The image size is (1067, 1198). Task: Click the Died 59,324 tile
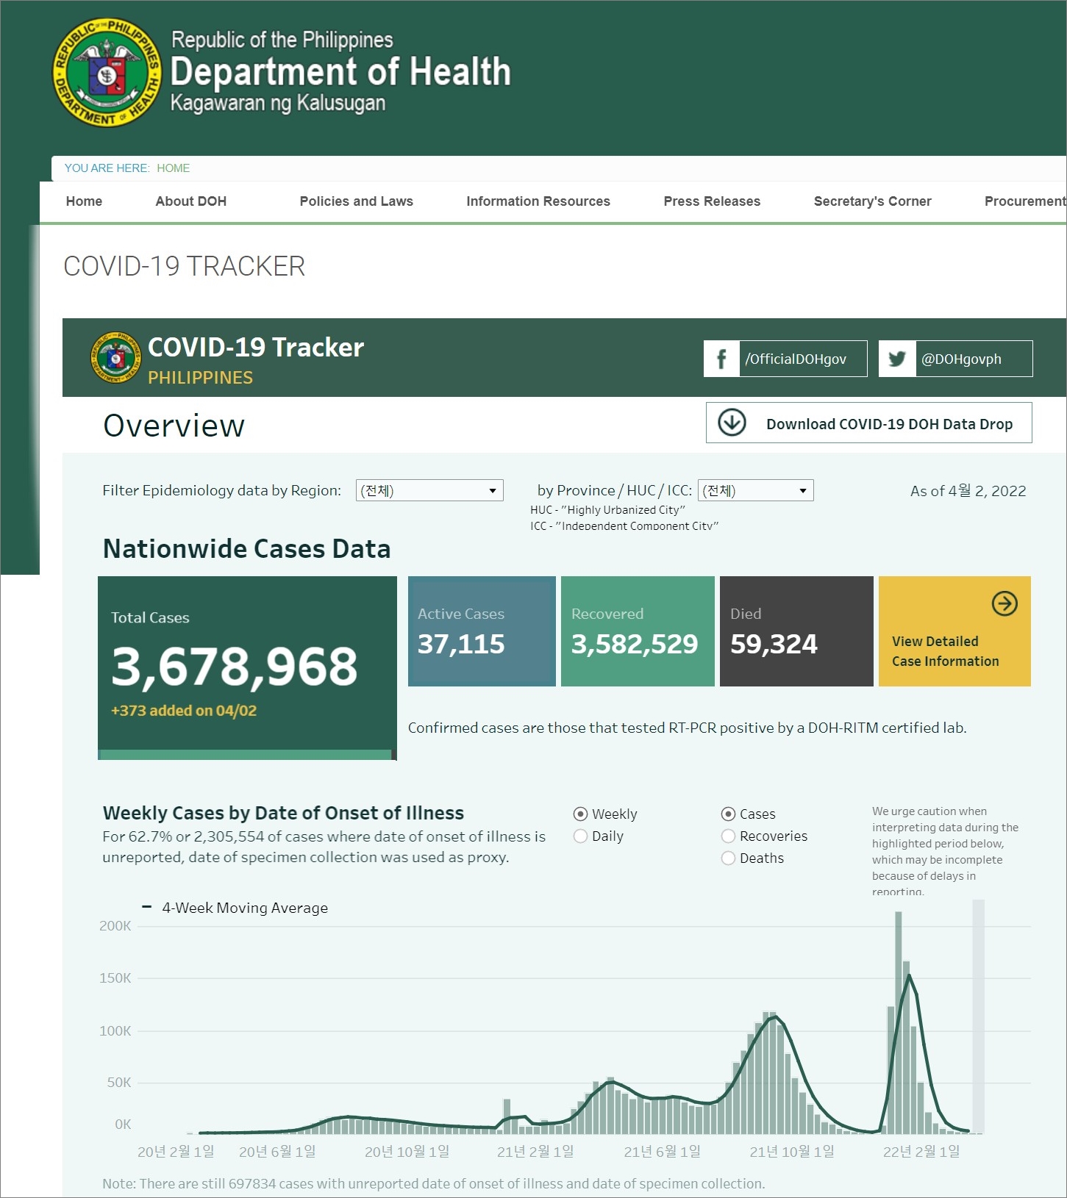796,631
